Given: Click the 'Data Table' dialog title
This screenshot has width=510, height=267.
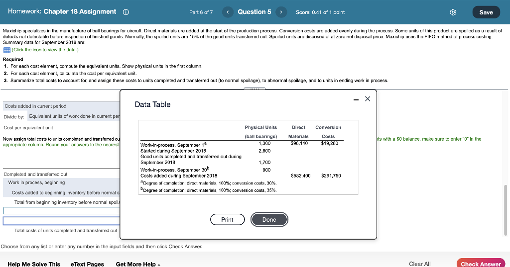Looking at the screenshot, I should pos(152,104).
